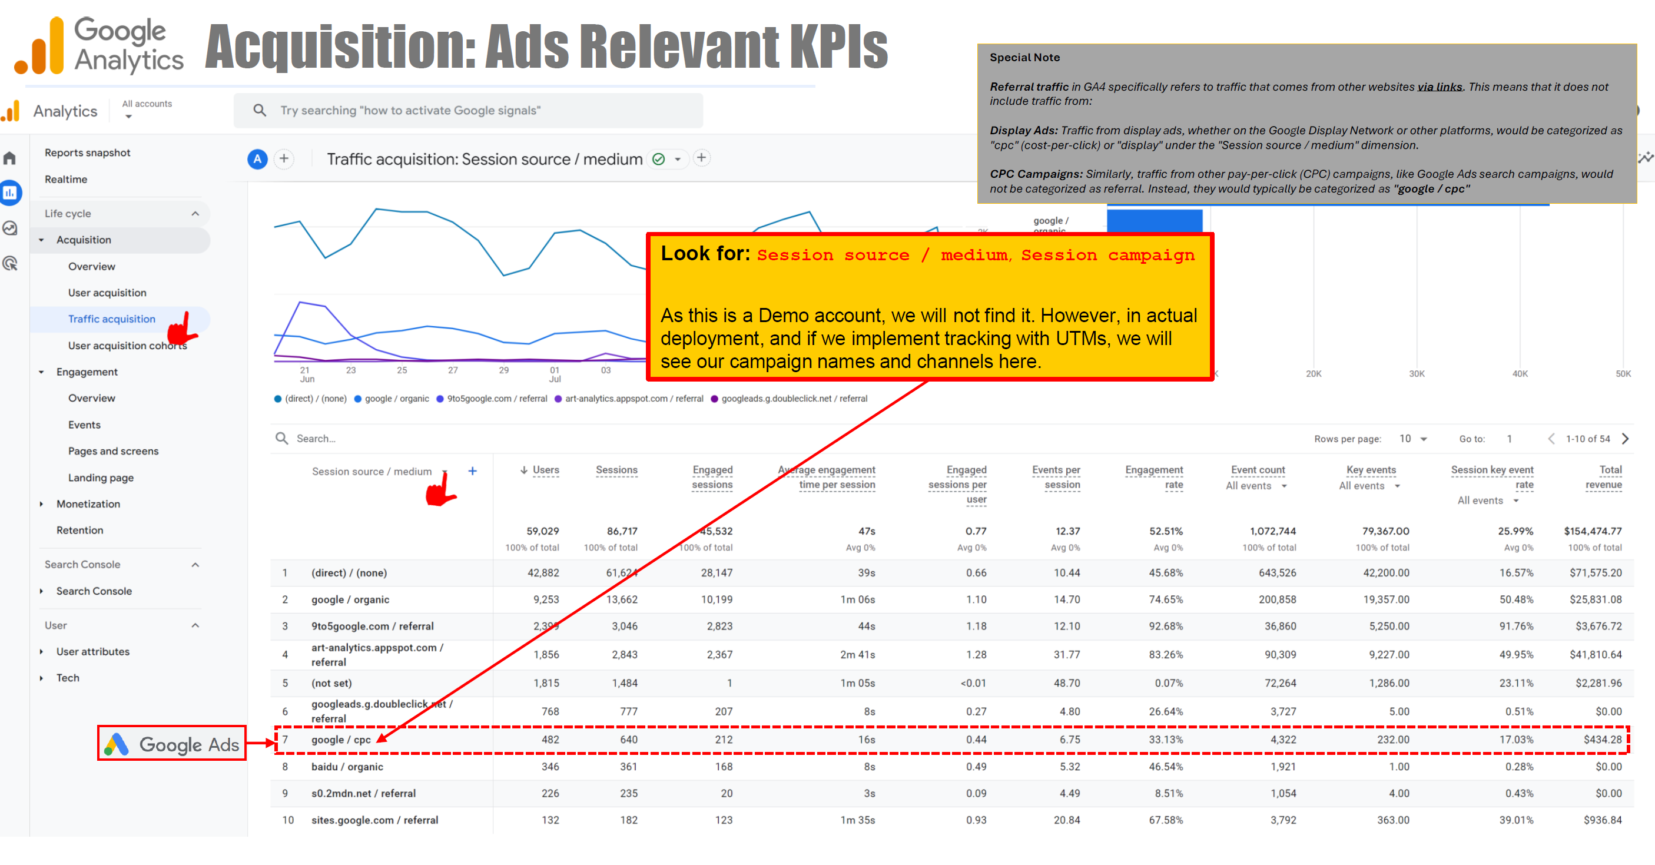The width and height of the screenshot is (1655, 865).
Task: Open the Rows per page dropdown
Action: point(1413,439)
